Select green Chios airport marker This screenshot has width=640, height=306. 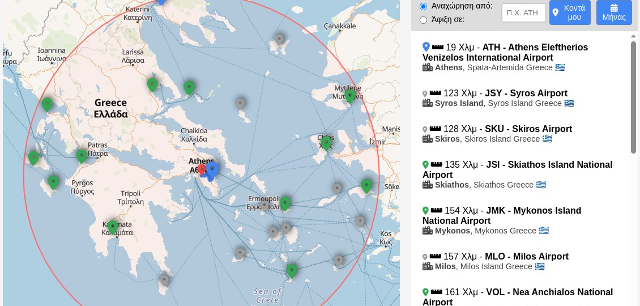(x=326, y=143)
